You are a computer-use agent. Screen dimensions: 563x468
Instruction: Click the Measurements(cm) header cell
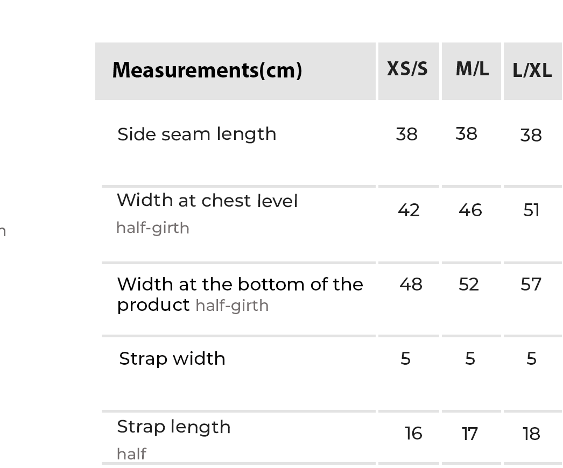point(207,70)
